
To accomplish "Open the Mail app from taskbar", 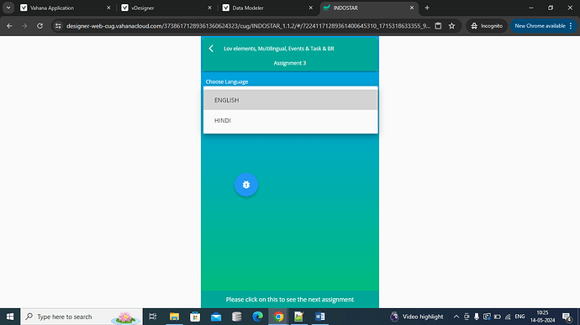I will (x=216, y=317).
